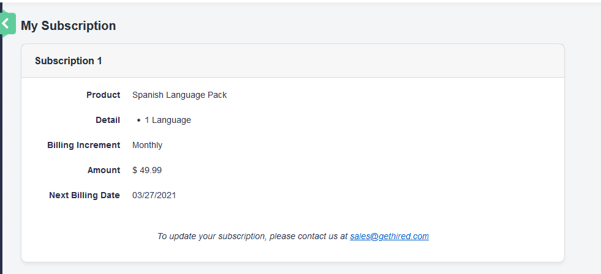Click the Detail field label

coord(108,120)
